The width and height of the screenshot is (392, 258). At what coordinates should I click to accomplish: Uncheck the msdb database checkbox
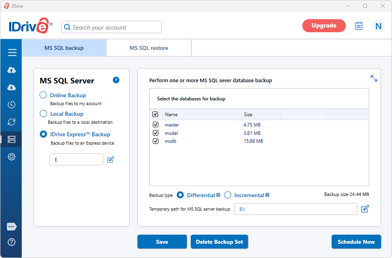click(x=155, y=141)
